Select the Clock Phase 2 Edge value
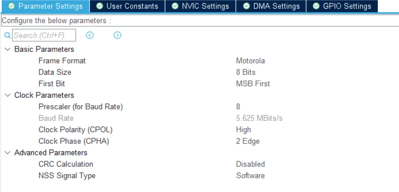 click(248, 141)
